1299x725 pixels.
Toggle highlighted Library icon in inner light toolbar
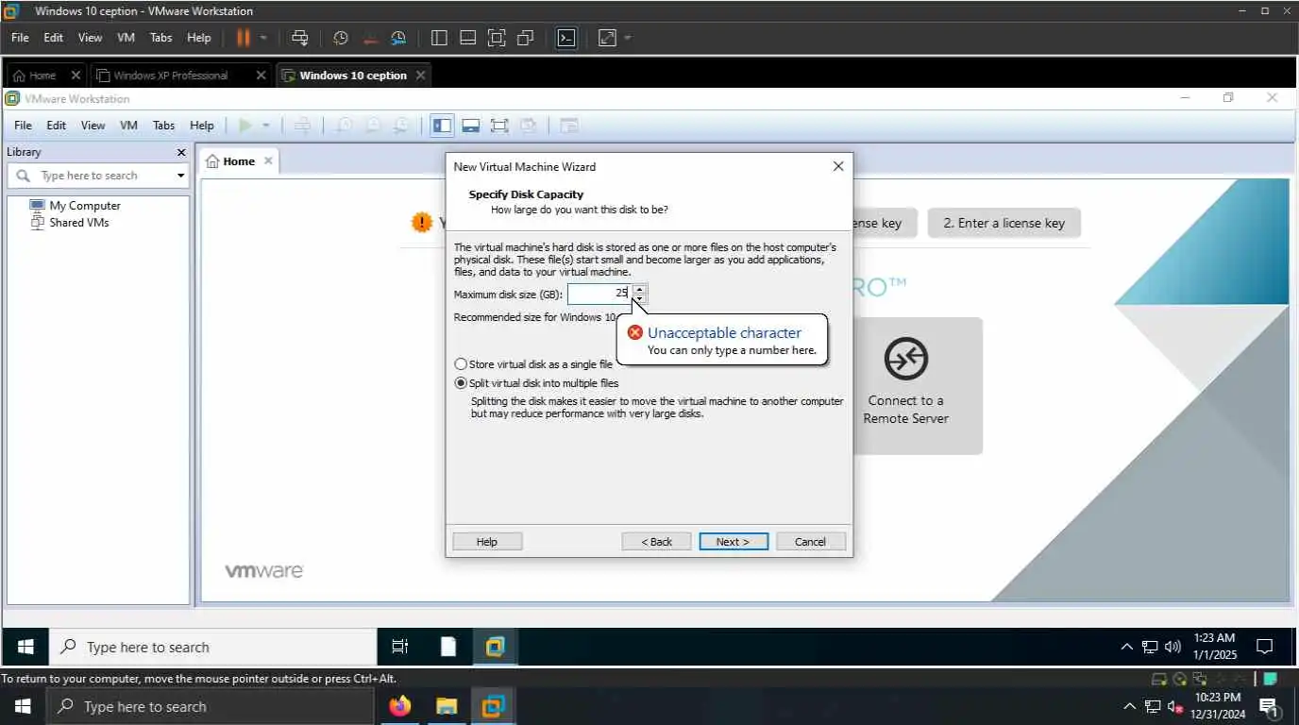click(x=442, y=126)
